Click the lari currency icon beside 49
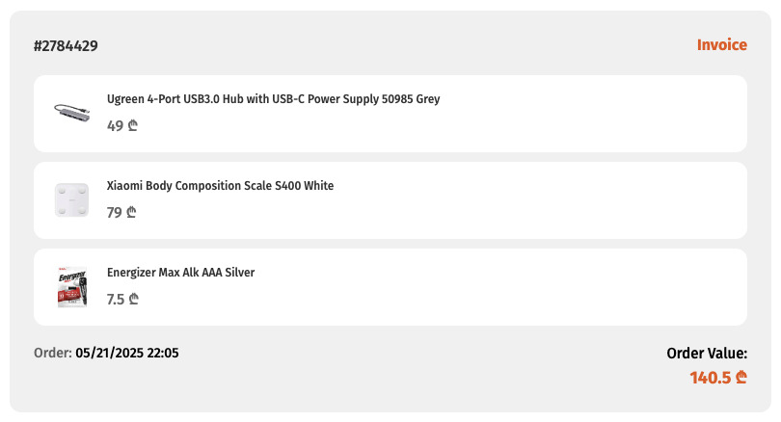This screenshot has width=781, height=422. (x=132, y=125)
